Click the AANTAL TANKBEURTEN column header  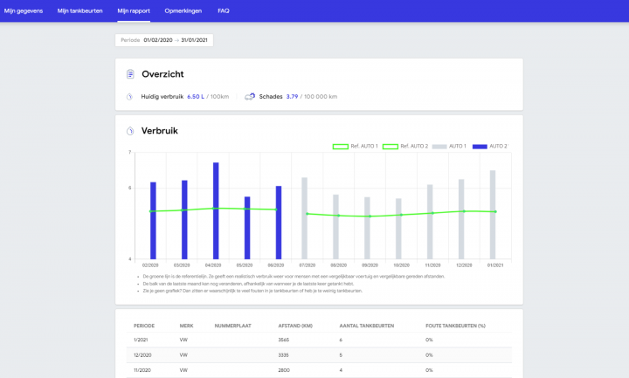(x=367, y=326)
